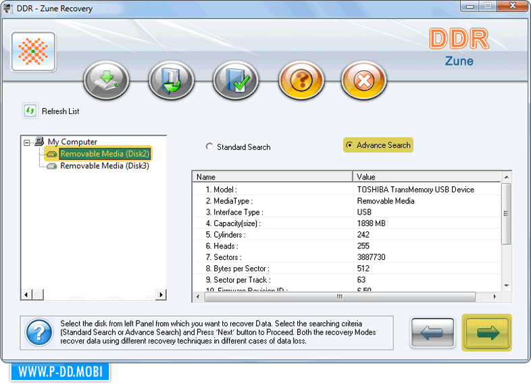Image resolution: width=531 pixels, height=384 pixels.
Task: Click the Refresh List green arrows icon
Action: [x=30, y=111]
